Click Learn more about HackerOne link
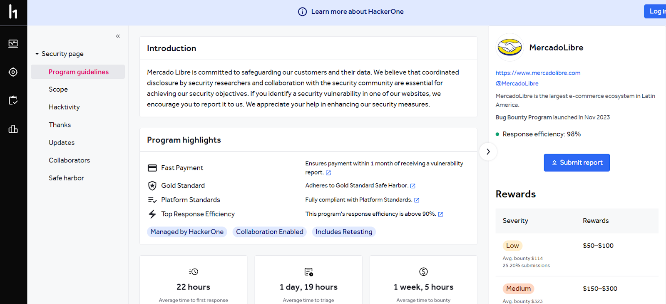Viewport: 666px width, 304px height. (x=357, y=12)
